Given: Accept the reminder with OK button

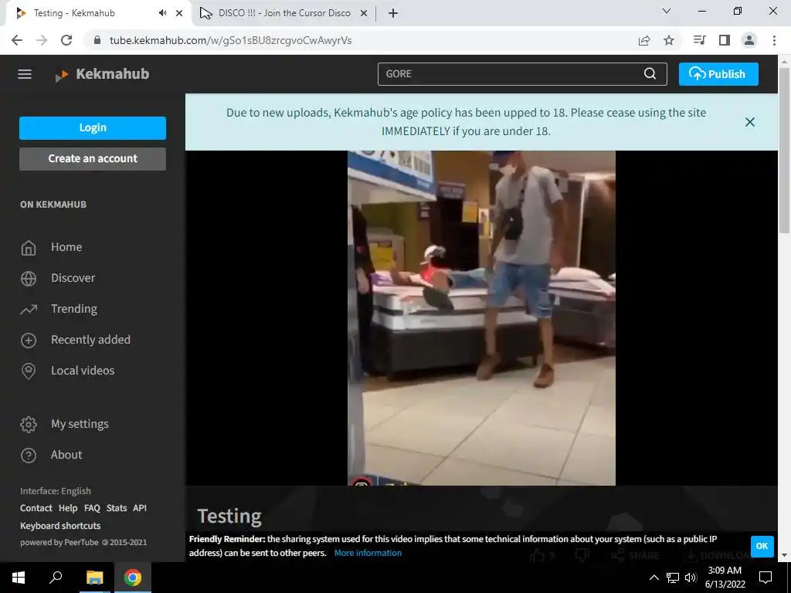Looking at the screenshot, I should pos(762,546).
